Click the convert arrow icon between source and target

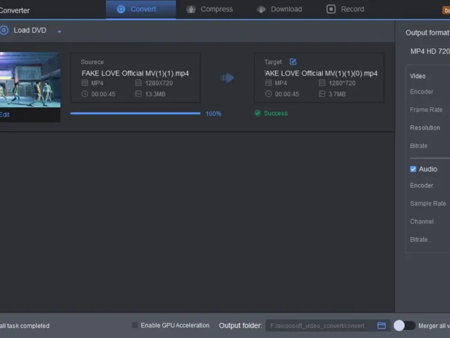click(227, 78)
